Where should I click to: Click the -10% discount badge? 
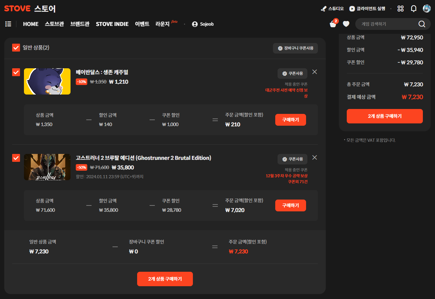tap(81, 82)
